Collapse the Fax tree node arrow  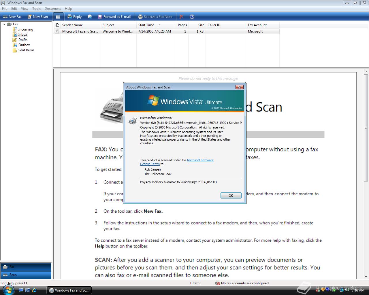(4, 24)
